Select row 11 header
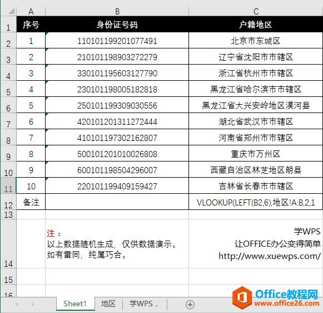The width and height of the screenshot is (323, 313). point(8,185)
